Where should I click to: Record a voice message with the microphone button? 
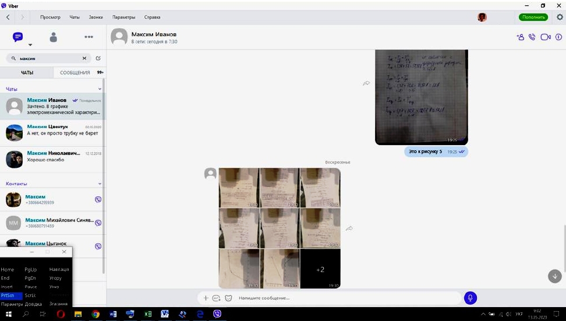click(471, 298)
